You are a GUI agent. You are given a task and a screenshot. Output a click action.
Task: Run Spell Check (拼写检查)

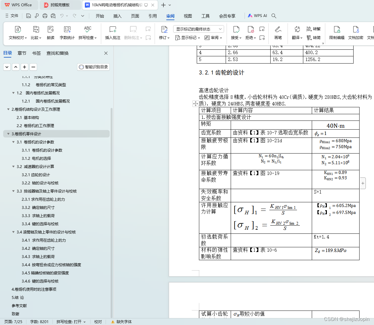tap(88, 32)
